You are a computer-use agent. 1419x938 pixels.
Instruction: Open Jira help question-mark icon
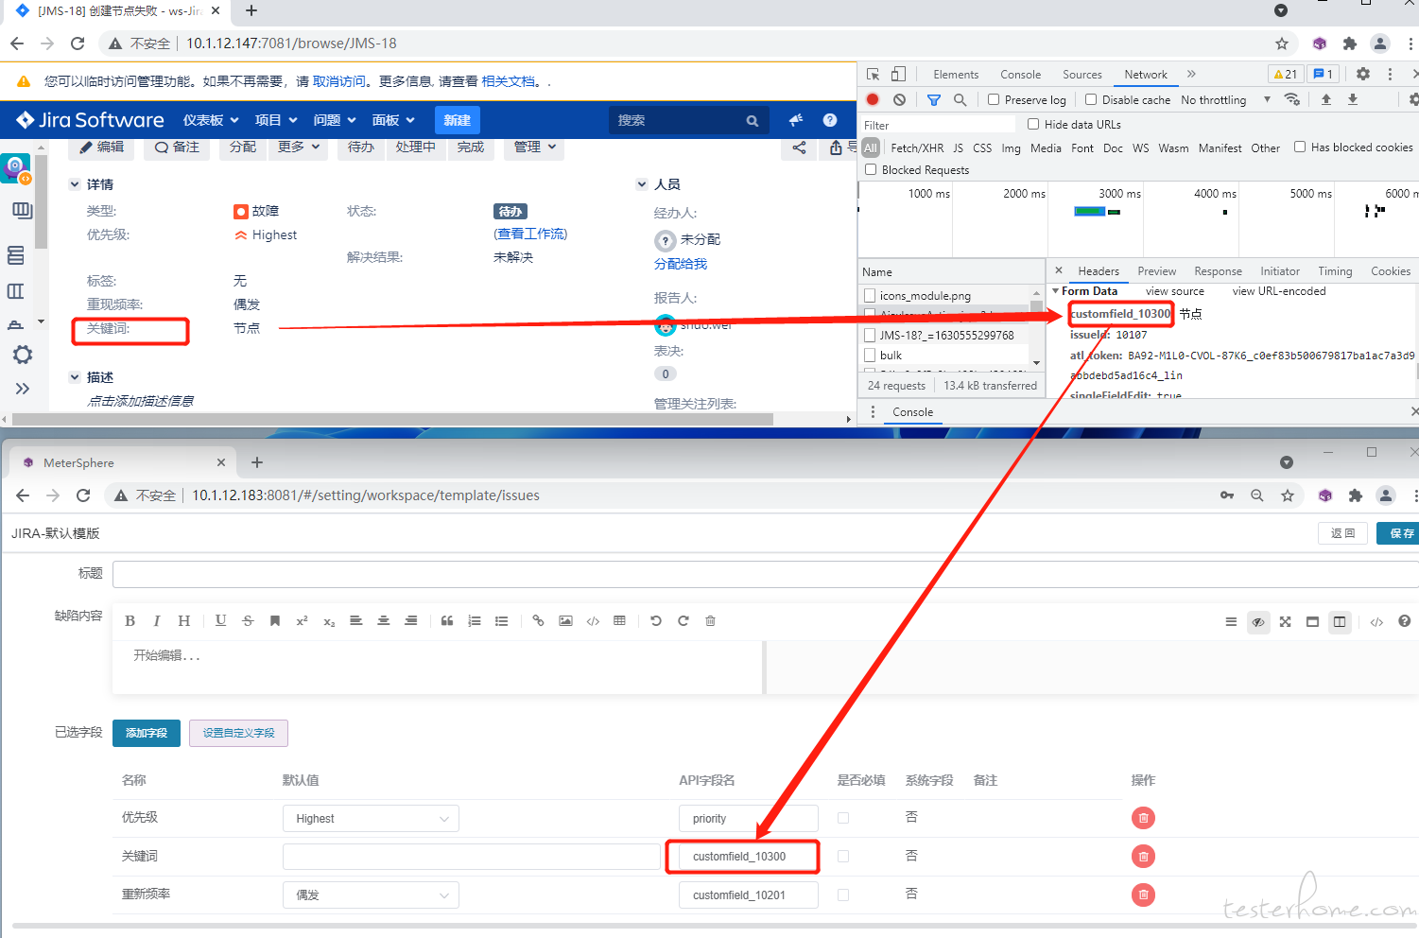(x=830, y=120)
